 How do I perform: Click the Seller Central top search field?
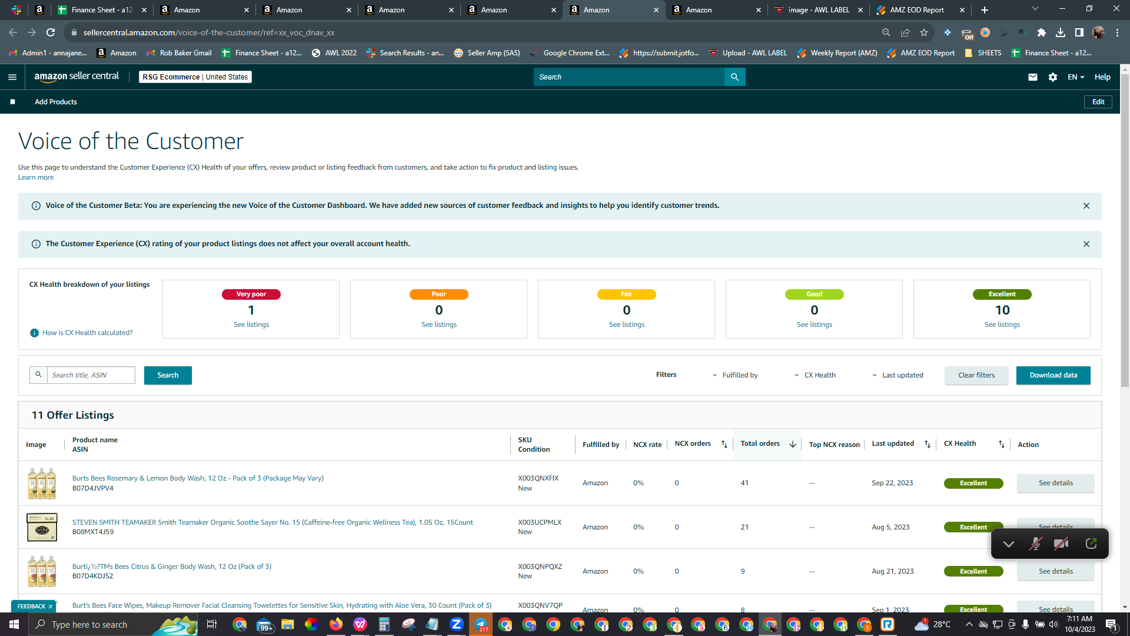point(629,77)
